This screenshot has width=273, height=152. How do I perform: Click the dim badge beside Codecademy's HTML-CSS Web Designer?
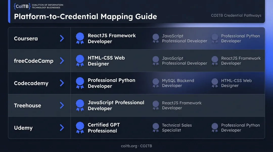click(x=215, y=83)
